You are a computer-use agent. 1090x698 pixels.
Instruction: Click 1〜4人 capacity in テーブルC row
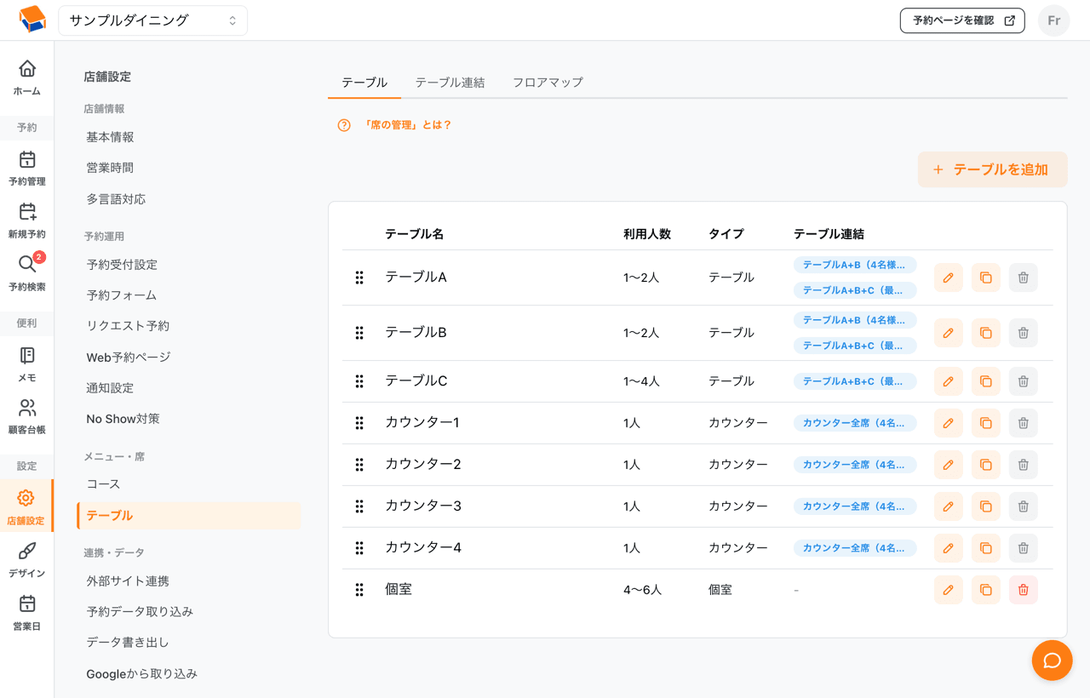coord(641,381)
